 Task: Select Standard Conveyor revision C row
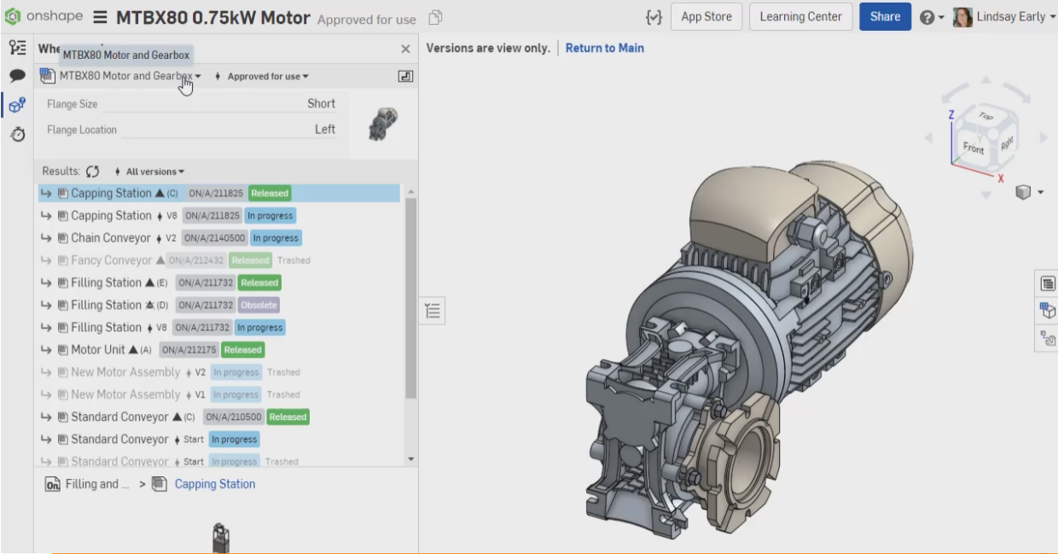(x=218, y=417)
